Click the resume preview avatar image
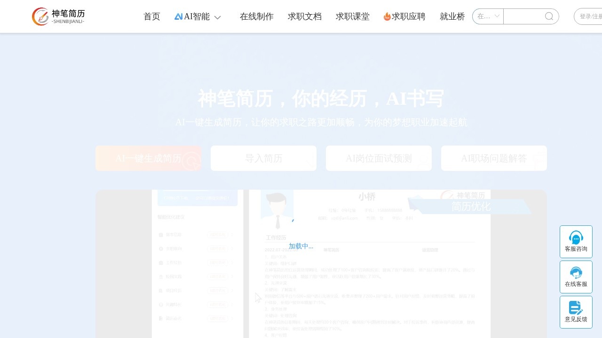602x338 pixels. pos(277,209)
